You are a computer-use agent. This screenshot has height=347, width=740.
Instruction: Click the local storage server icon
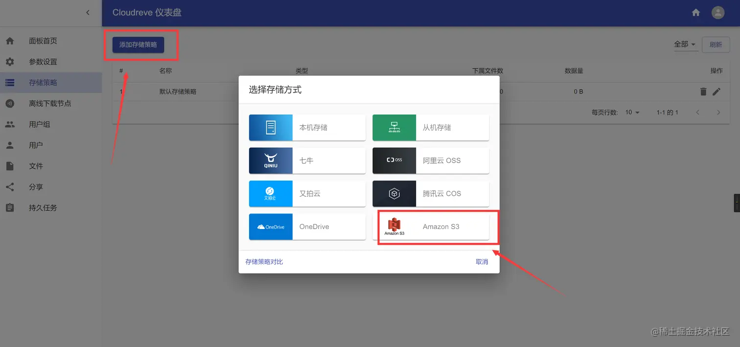click(x=271, y=127)
